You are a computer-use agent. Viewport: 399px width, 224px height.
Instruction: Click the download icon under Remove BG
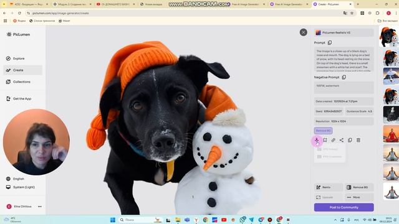coord(317,140)
